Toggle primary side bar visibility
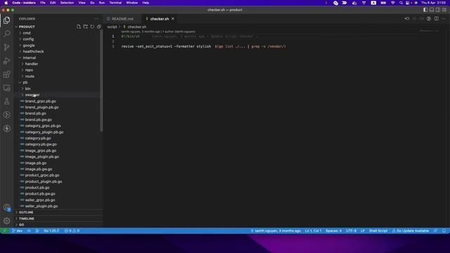This screenshot has width=450, height=253. pos(425,10)
